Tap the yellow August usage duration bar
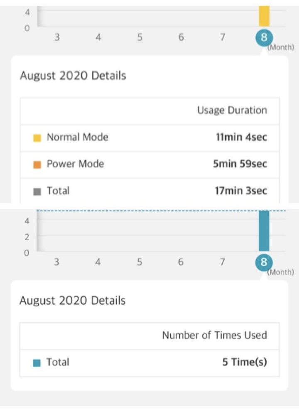299x412 pixels. [x=264, y=16]
